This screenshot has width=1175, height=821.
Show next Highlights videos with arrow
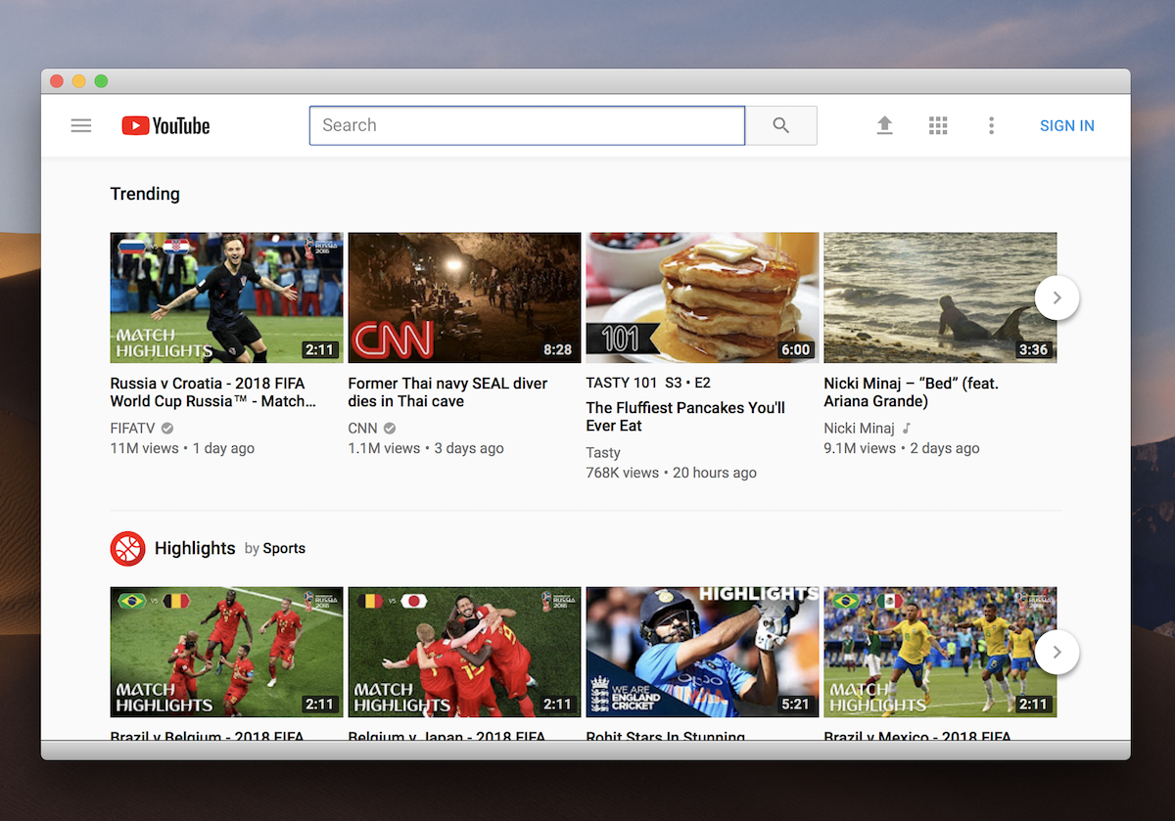coord(1057,652)
